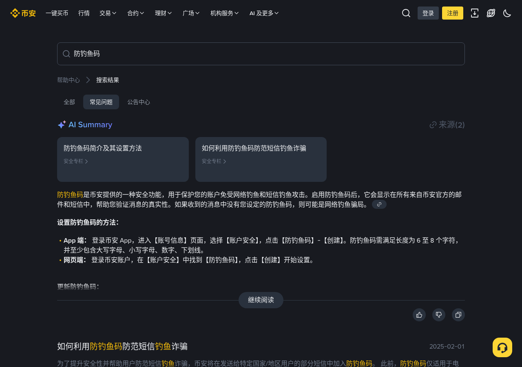Click the thumbs down feedback icon
Viewport: 522px width, 367px height.
439,315
